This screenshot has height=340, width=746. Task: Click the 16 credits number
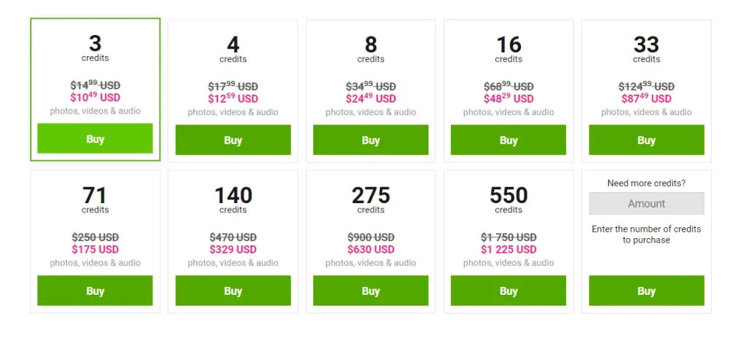[x=509, y=45]
